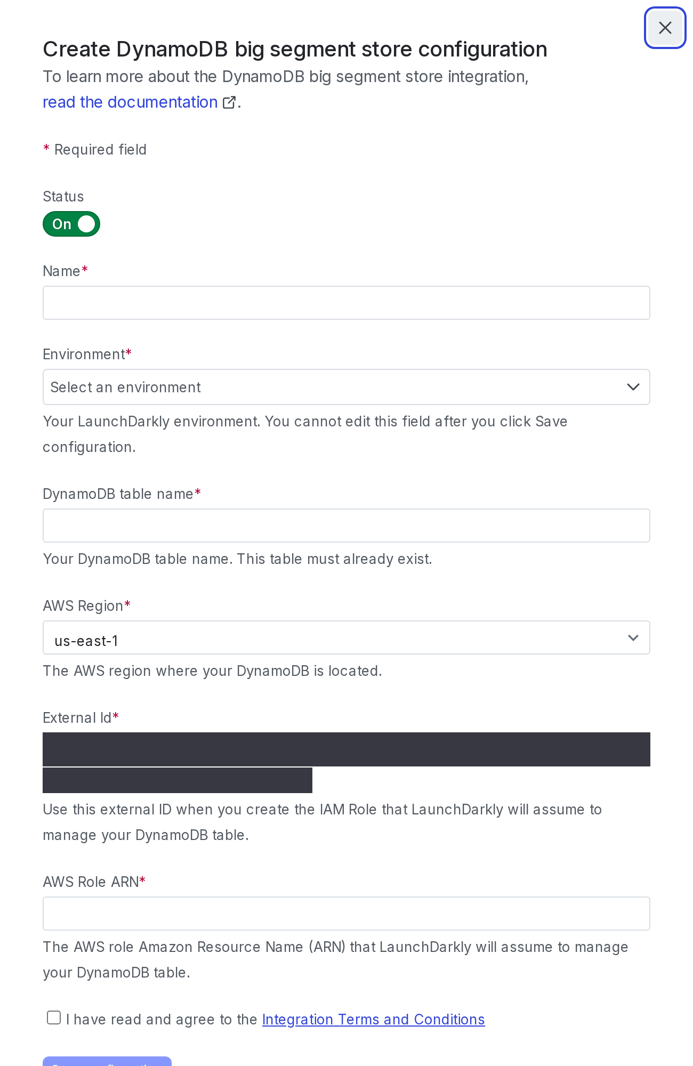Focus the Name input field

(346, 302)
